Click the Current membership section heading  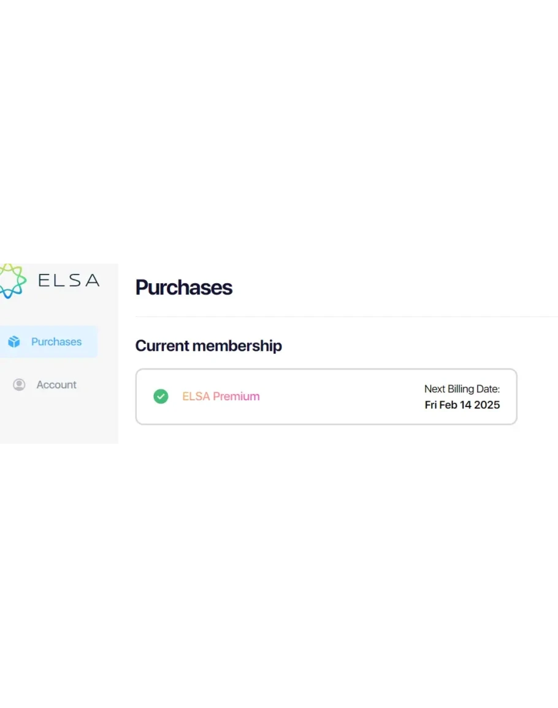pyautogui.click(x=208, y=346)
